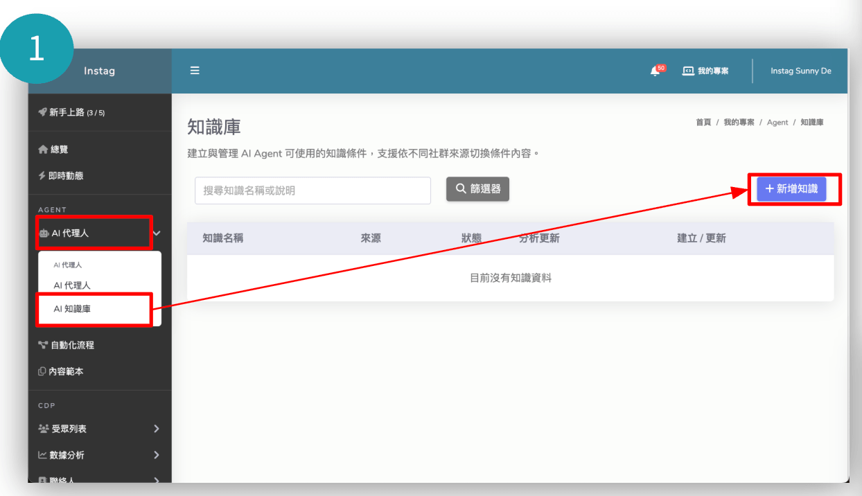Click the 我的專案 laptop icon
Image resolution: width=862 pixels, height=496 pixels.
click(x=688, y=71)
